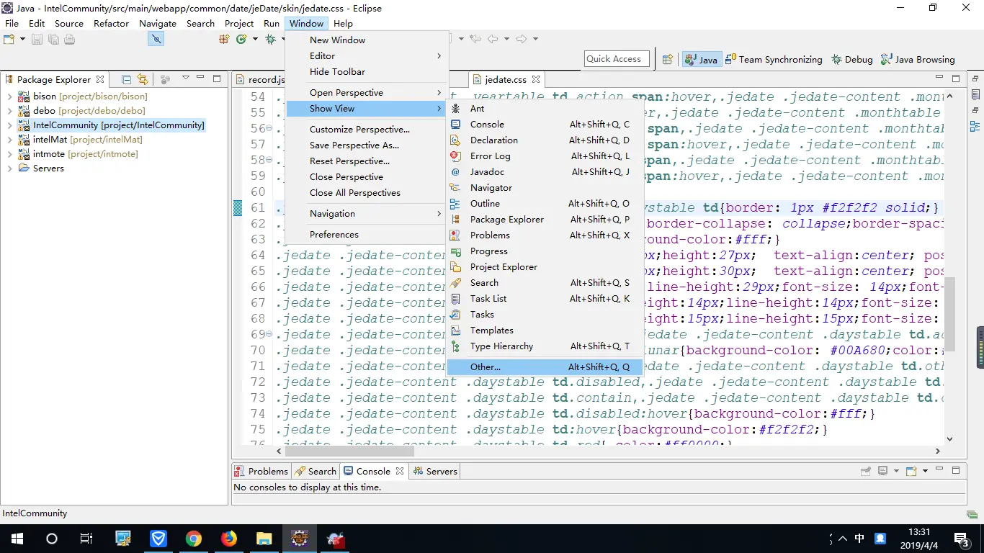Open the Navigation submenu
The height and width of the screenshot is (553, 984).
click(x=367, y=213)
